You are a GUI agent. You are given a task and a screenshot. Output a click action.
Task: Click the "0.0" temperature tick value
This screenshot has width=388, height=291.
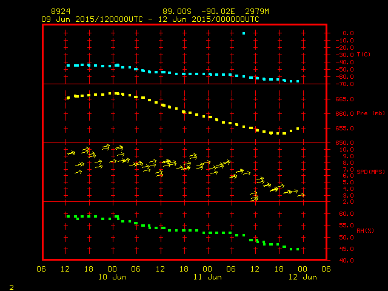(348, 33)
